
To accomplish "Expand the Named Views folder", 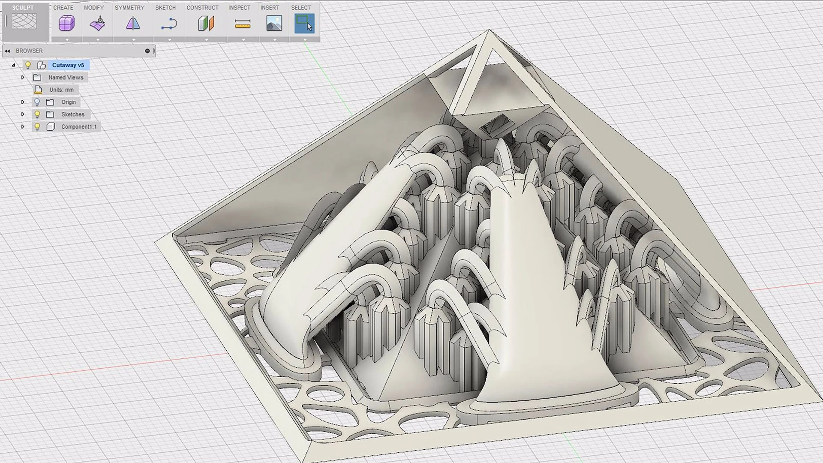I will point(23,78).
